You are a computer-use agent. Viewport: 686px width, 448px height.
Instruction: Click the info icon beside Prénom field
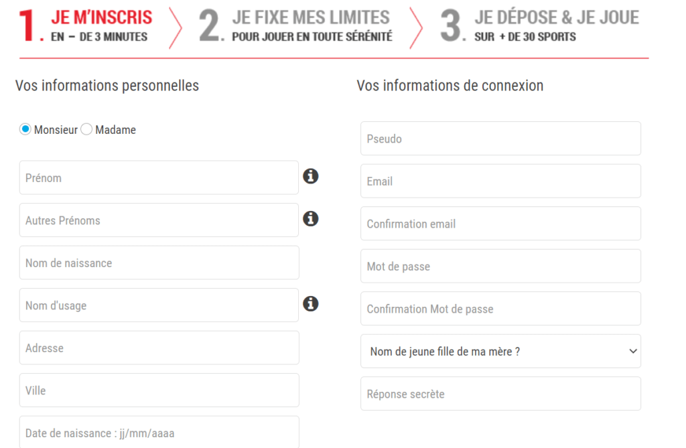pos(311,176)
